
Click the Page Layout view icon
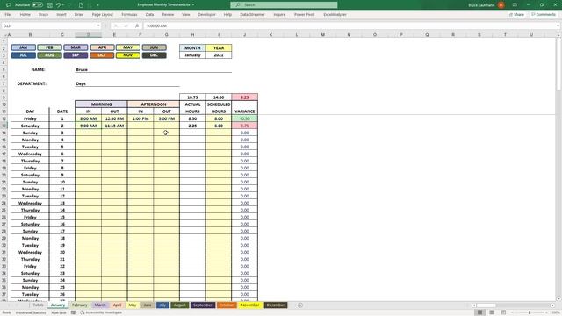point(492,312)
